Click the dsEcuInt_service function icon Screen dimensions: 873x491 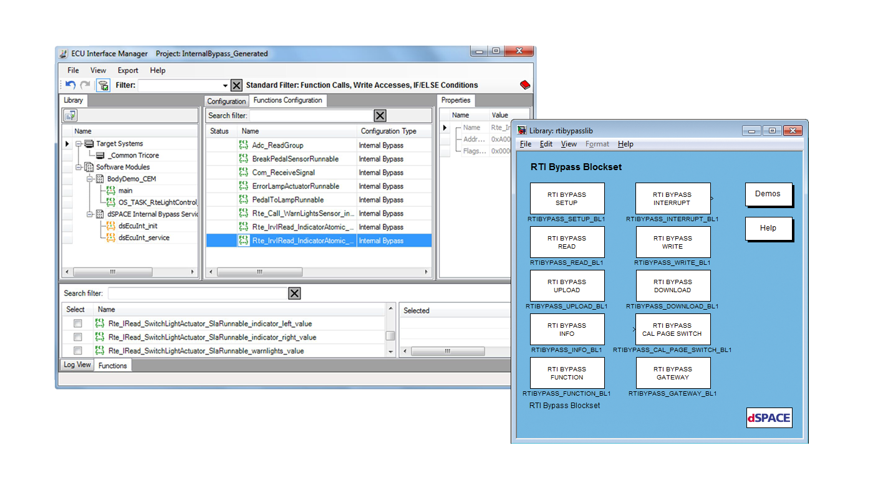111,237
